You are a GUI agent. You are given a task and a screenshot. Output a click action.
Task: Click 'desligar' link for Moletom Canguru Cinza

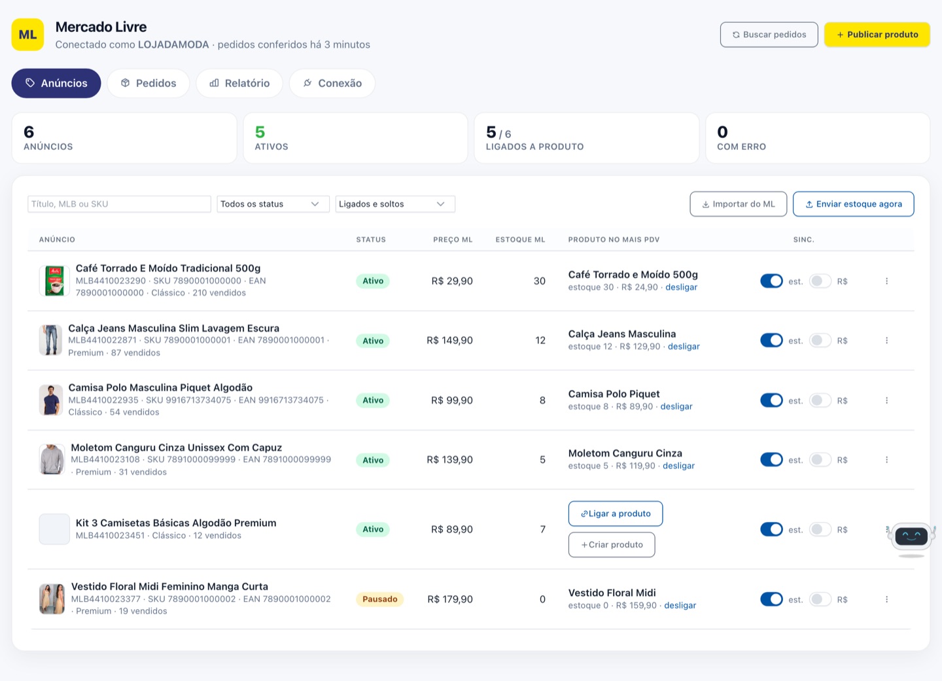[679, 466]
